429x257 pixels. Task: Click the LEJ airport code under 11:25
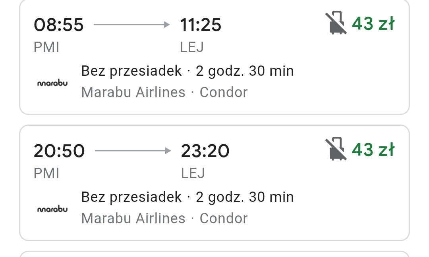coord(192,47)
